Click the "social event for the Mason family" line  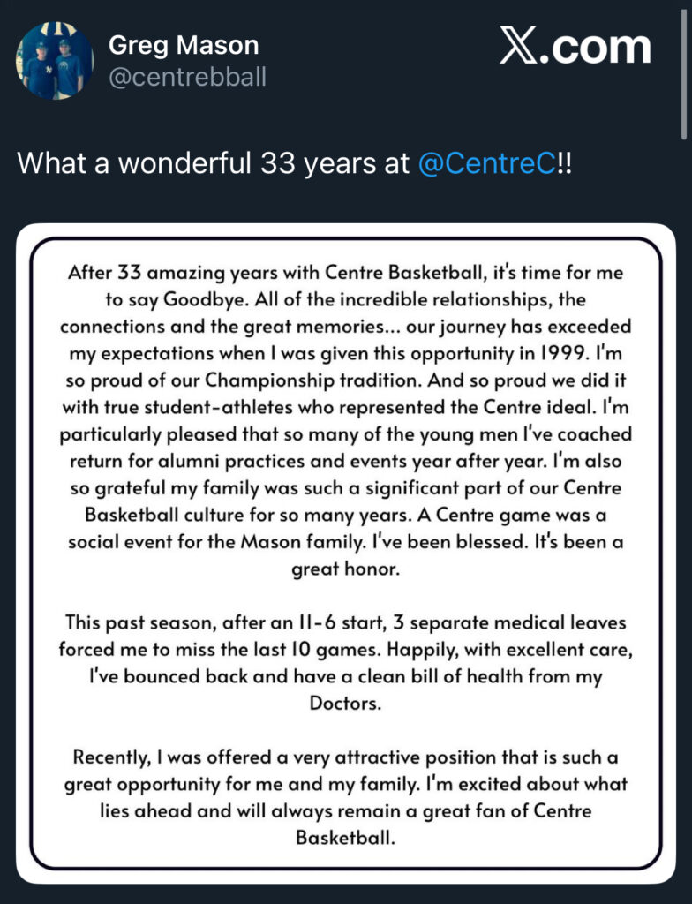[x=345, y=542]
